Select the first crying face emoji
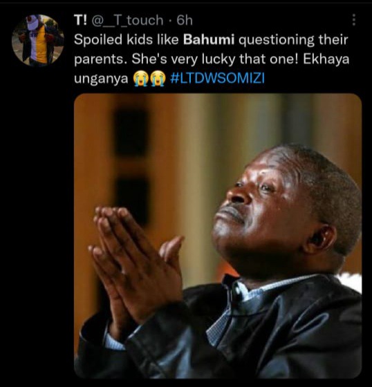 [140, 79]
